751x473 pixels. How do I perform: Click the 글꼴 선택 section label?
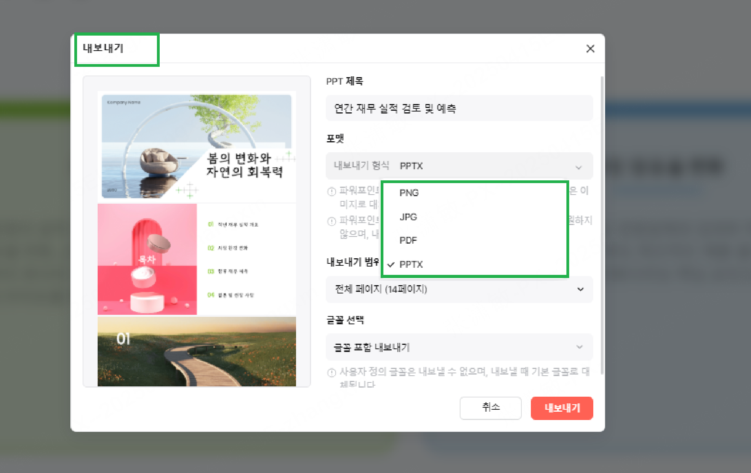point(345,320)
